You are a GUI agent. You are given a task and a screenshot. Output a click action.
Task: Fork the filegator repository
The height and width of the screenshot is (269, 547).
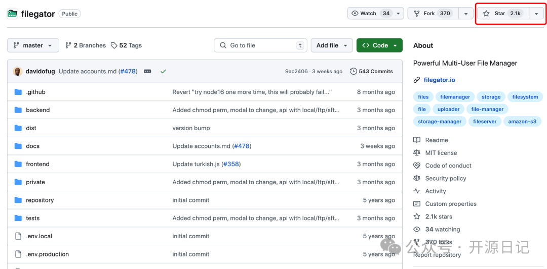[433, 13]
